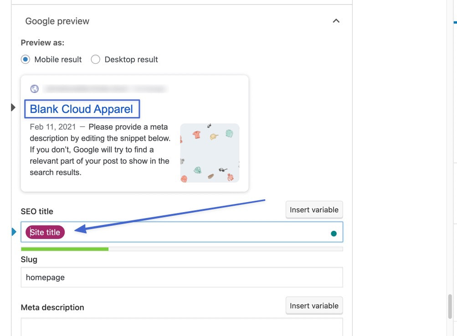Select the Mobile result radio button

coord(26,60)
